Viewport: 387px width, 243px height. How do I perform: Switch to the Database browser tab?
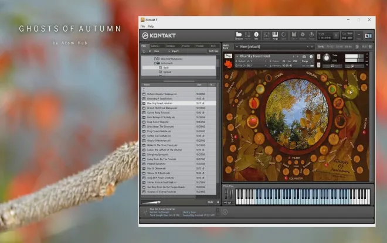[171, 46]
